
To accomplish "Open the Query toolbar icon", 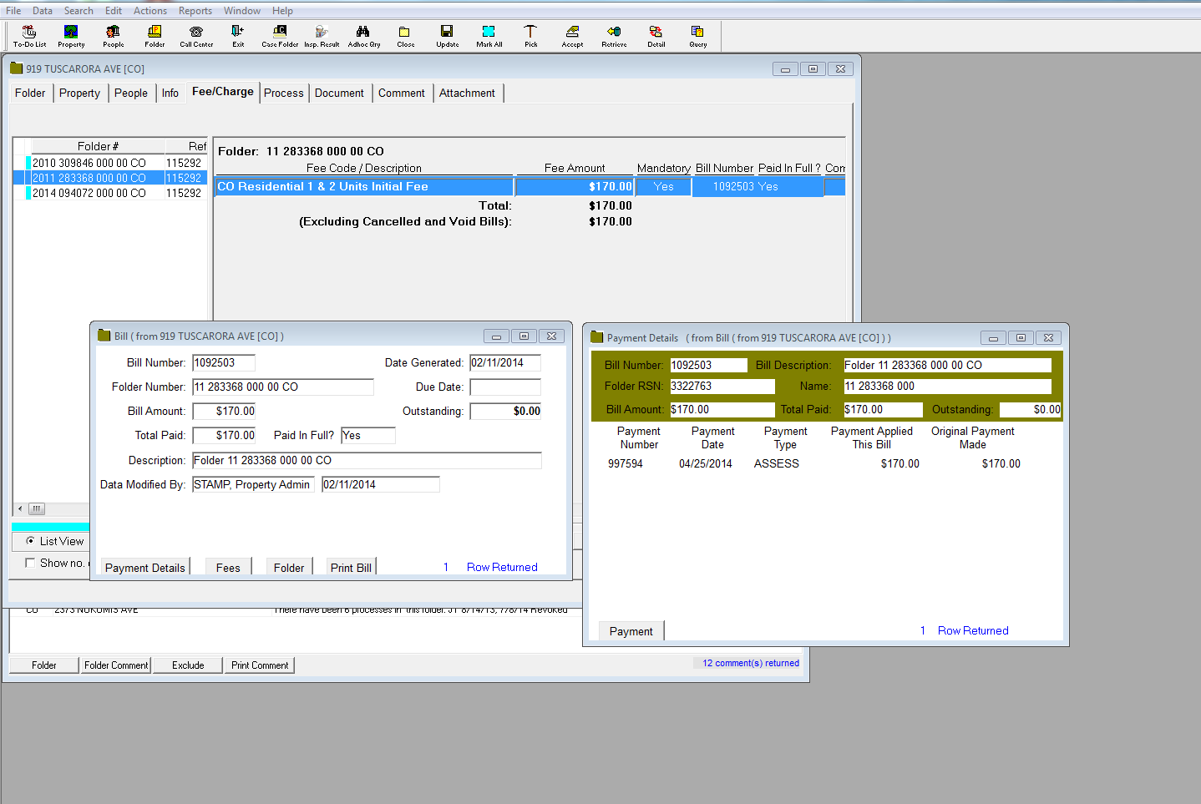I will pos(697,35).
